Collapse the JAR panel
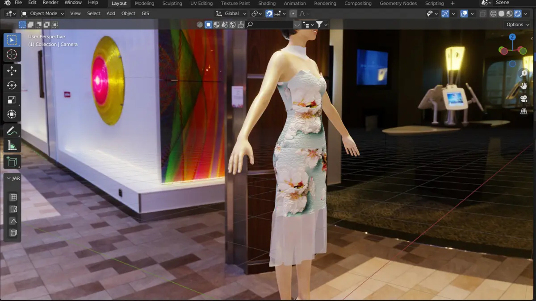 pos(9,178)
